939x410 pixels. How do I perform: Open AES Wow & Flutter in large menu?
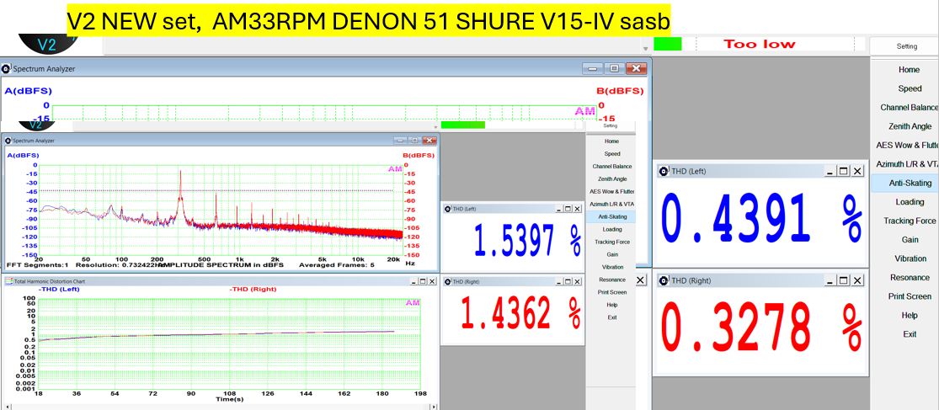click(x=907, y=145)
